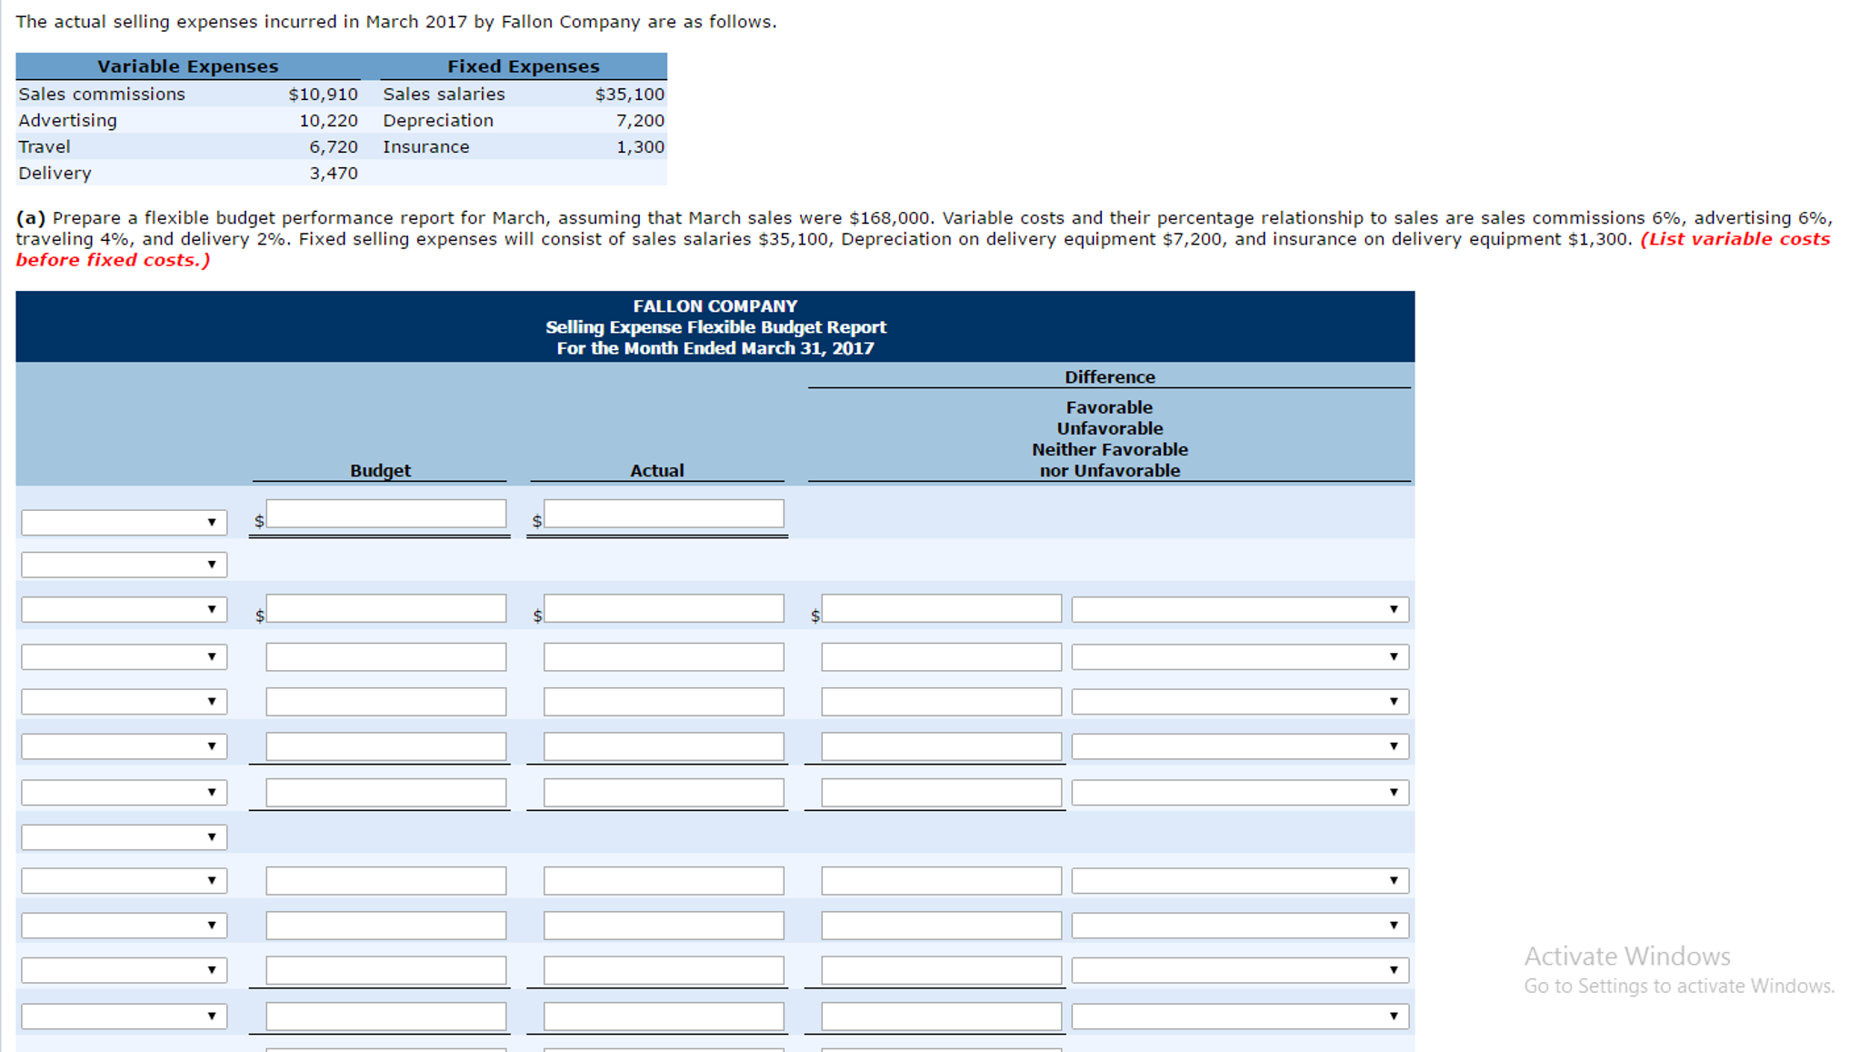The image size is (1860, 1052).
Task: Click the tenth row Budget input field
Action: pyautogui.click(x=386, y=926)
